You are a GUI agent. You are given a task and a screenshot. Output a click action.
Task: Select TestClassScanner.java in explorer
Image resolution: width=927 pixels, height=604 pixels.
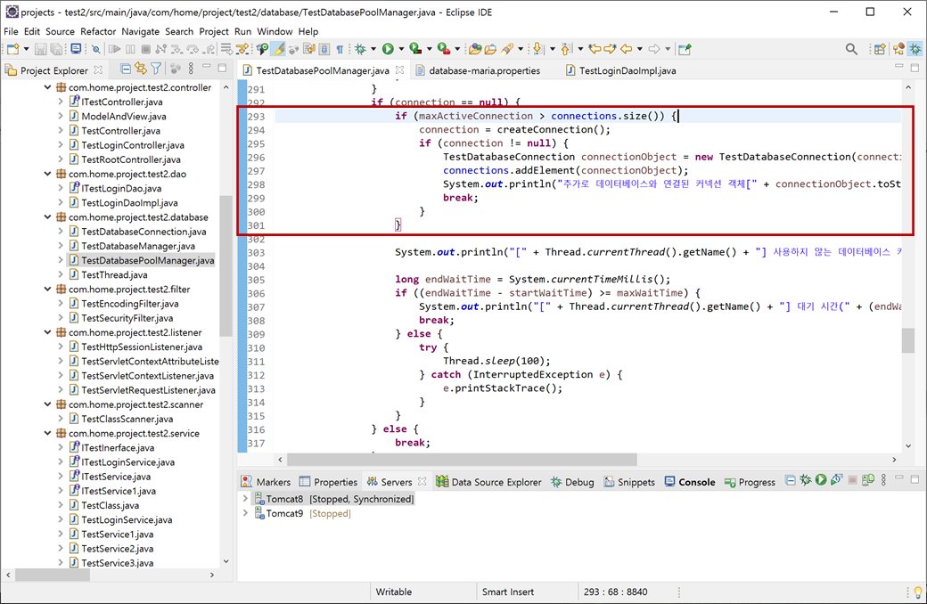127,419
